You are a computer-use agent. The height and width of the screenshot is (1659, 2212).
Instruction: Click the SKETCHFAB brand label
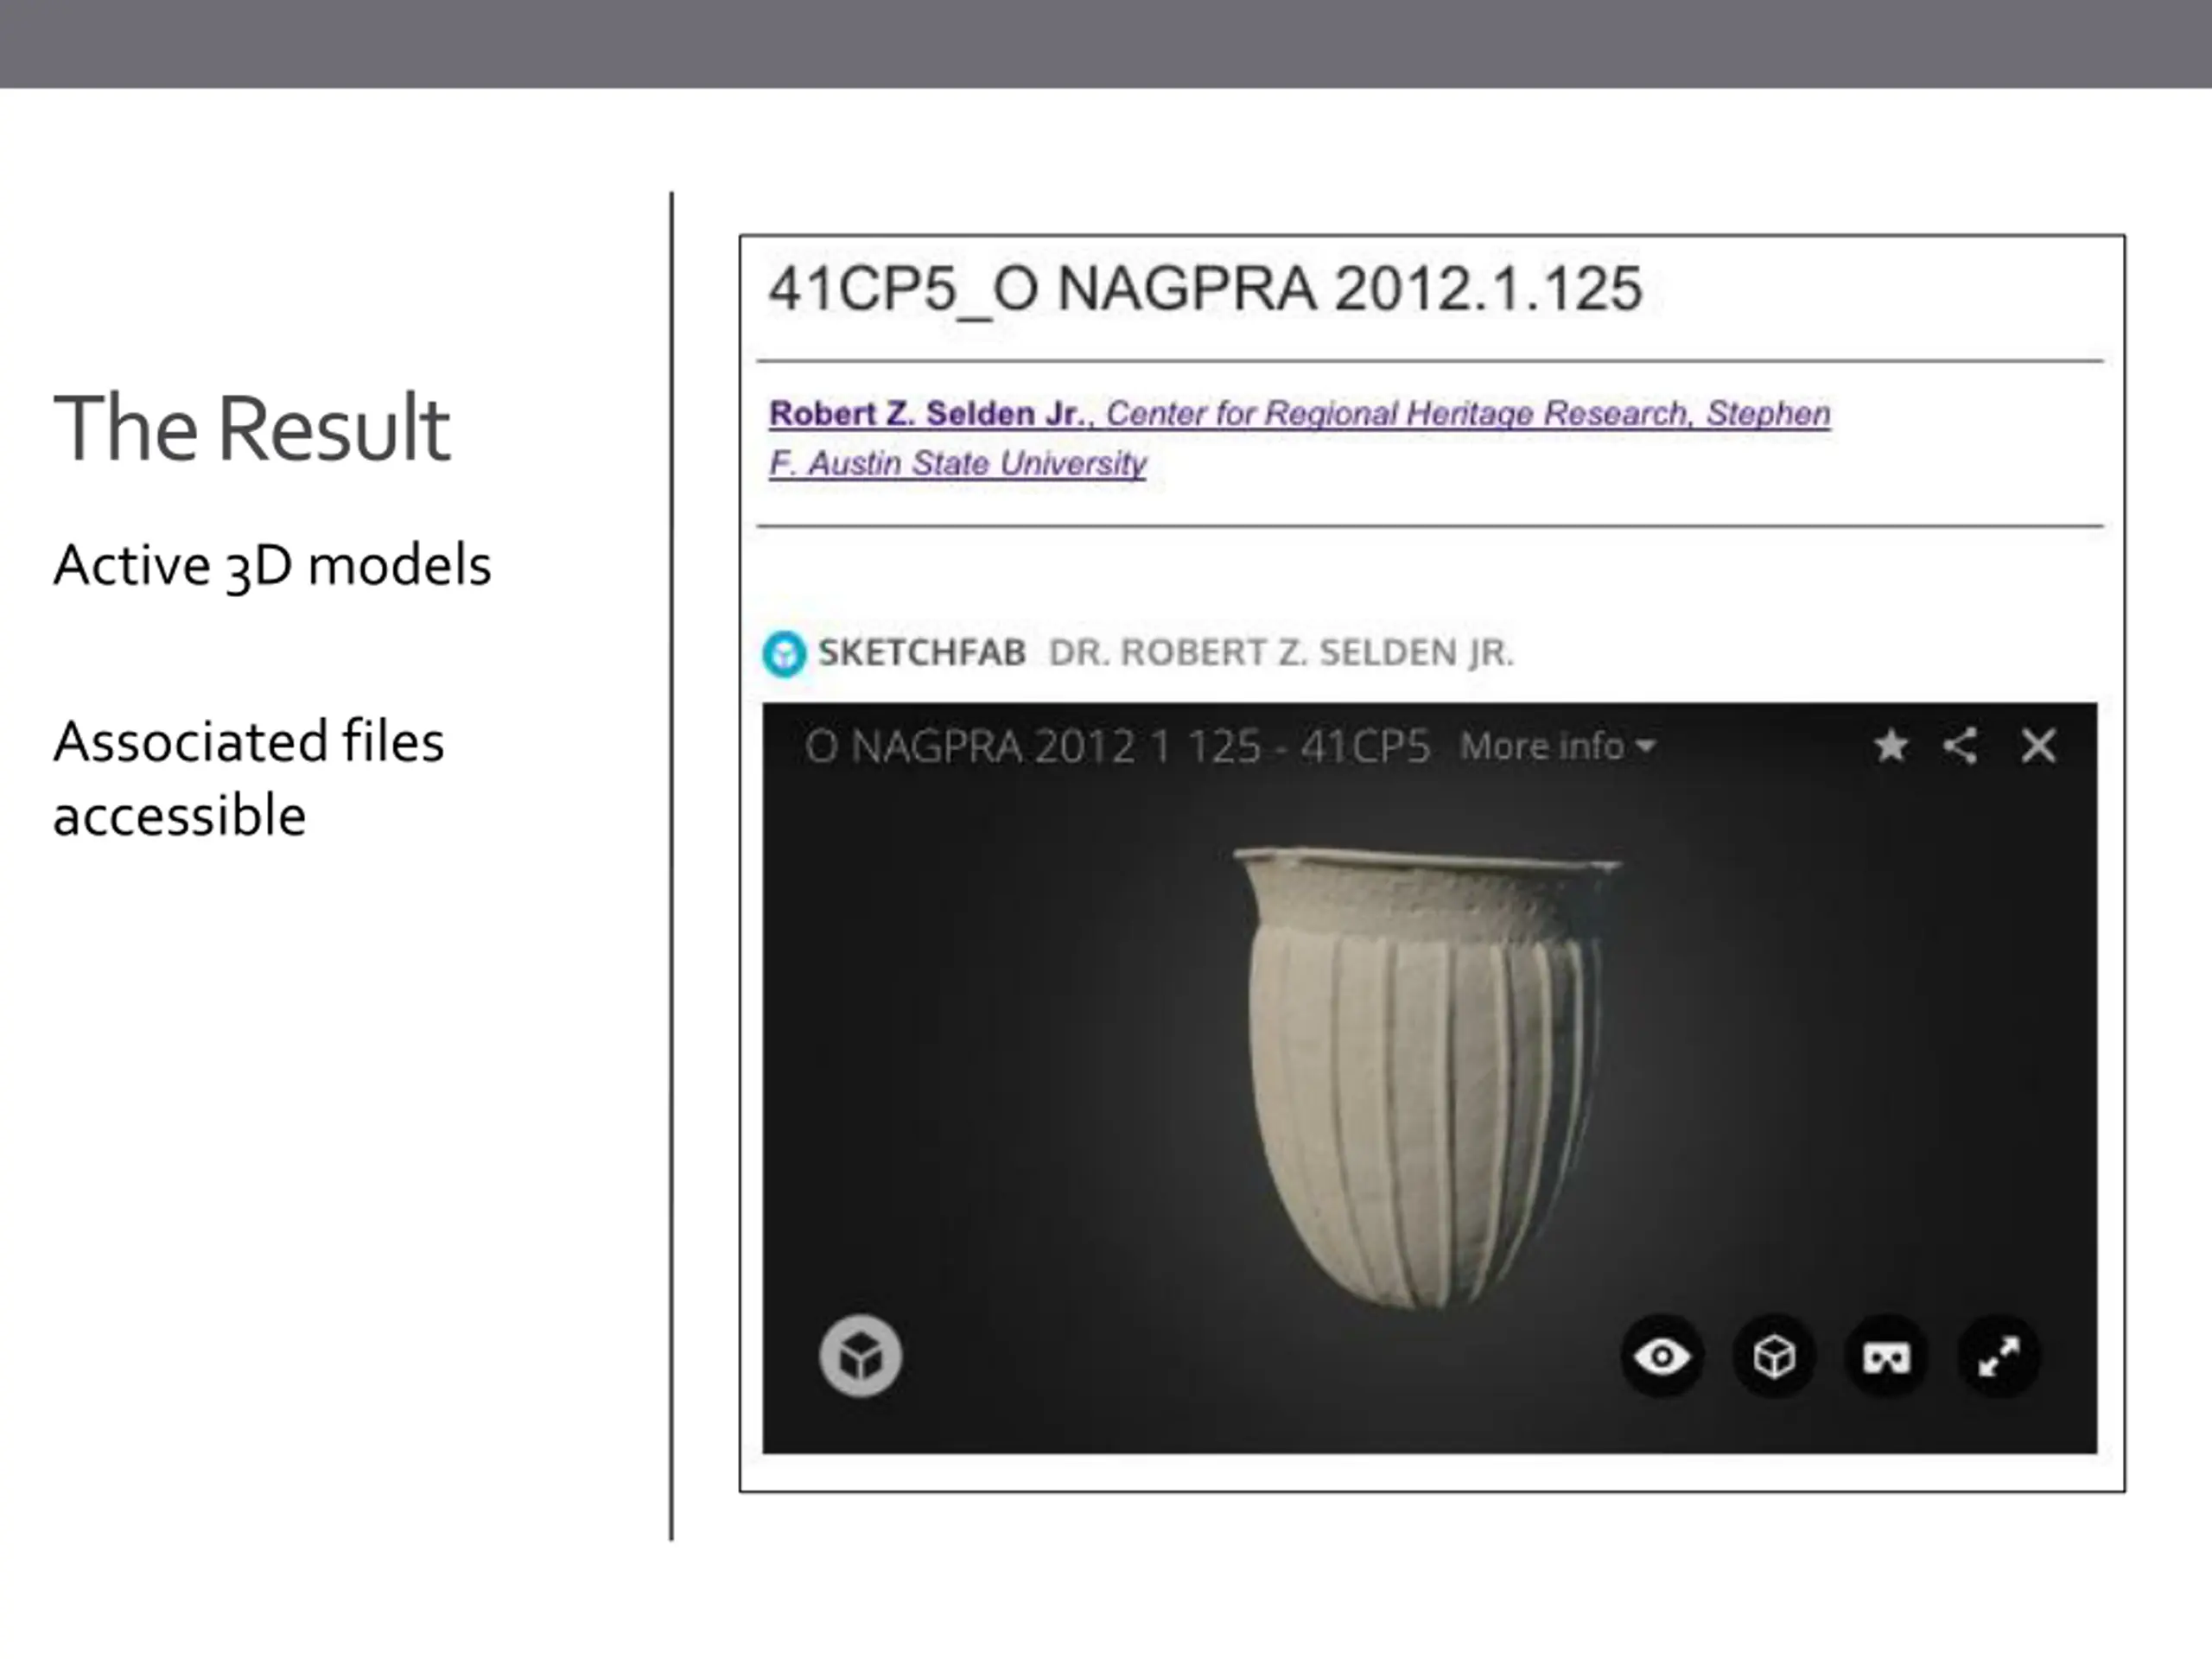click(x=922, y=652)
